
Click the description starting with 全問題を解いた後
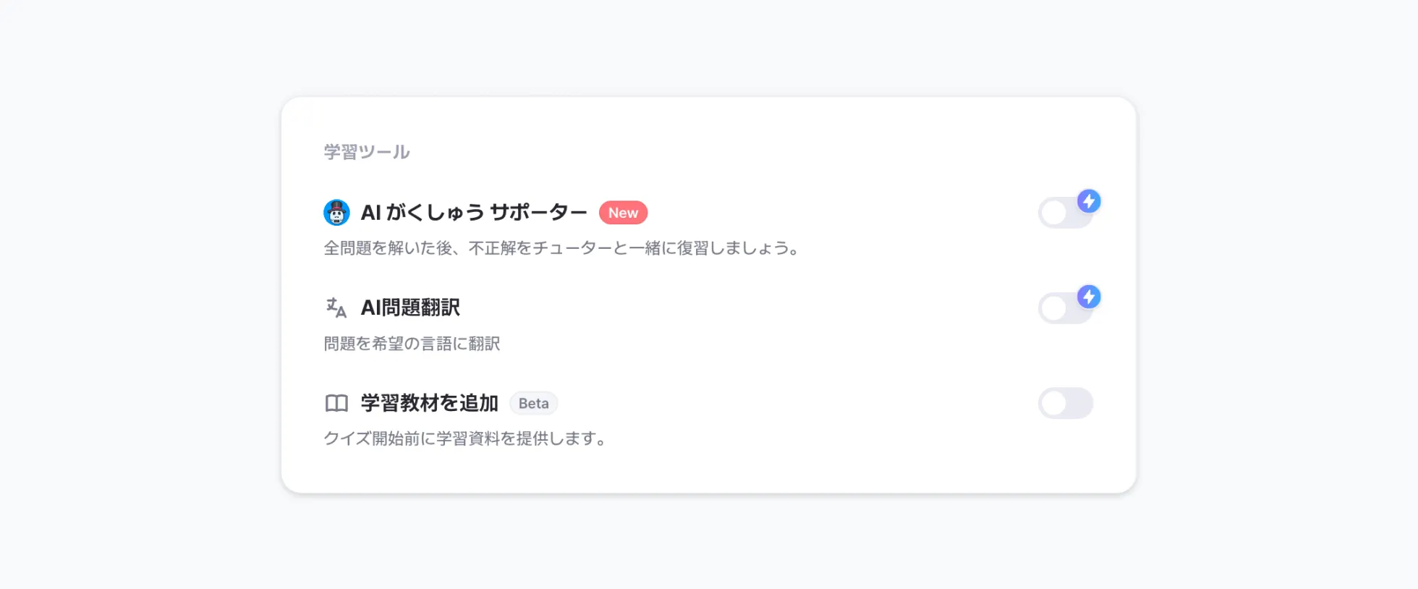(561, 248)
